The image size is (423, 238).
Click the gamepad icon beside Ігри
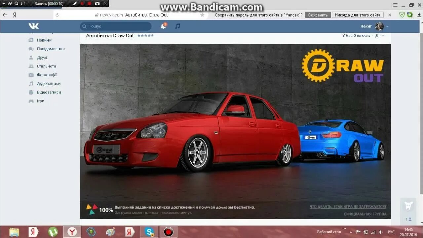coord(31,101)
